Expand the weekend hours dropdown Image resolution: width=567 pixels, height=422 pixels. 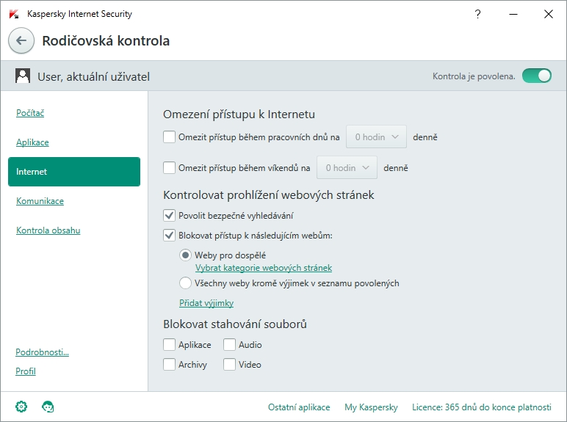[347, 168]
